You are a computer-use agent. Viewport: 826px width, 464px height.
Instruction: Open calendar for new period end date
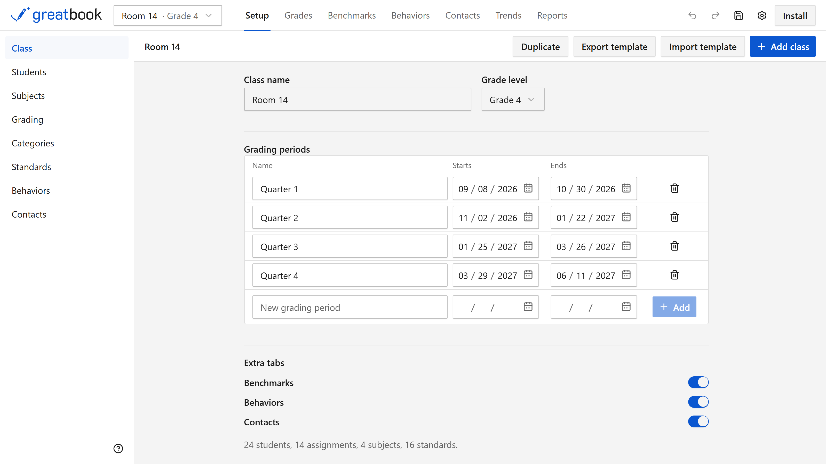pos(626,306)
